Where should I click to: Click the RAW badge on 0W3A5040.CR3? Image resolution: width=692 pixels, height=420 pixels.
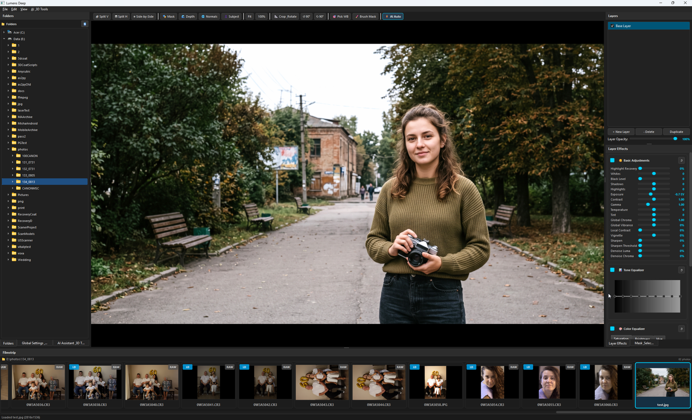click(173, 367)
